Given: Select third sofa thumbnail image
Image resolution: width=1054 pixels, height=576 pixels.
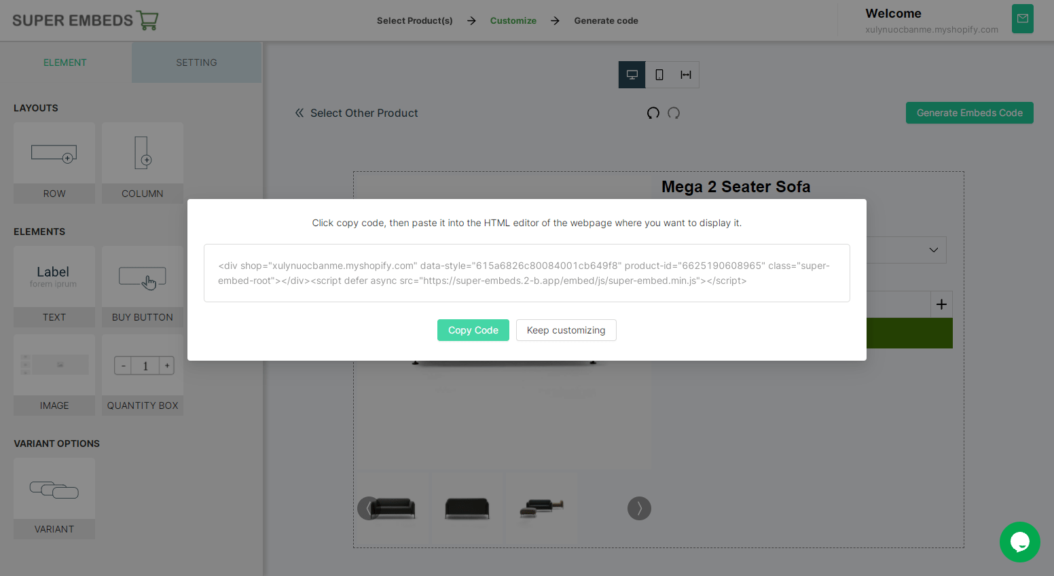Looking at the screenshot, I should click(x=541, y=508).
